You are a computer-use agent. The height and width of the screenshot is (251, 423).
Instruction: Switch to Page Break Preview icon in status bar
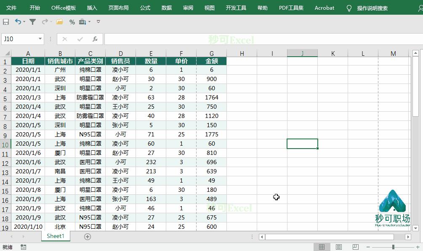(x=355, y=246)
